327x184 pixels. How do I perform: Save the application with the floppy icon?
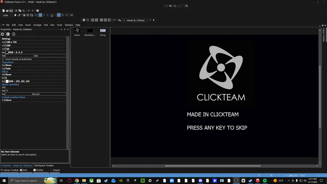click(x=11, y=11)
